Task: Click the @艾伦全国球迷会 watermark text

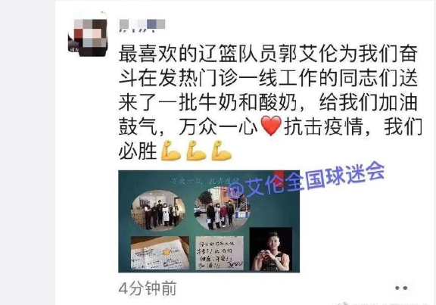Action: [306, 180]
